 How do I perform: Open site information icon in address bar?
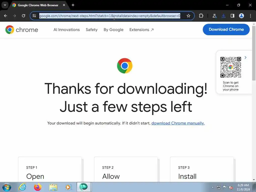coord(34,16)
